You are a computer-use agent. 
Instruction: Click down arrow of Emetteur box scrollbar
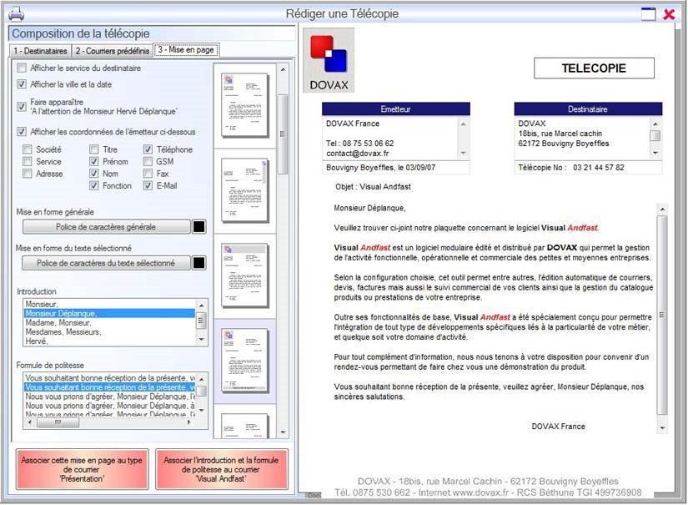[x=463, y=153]
